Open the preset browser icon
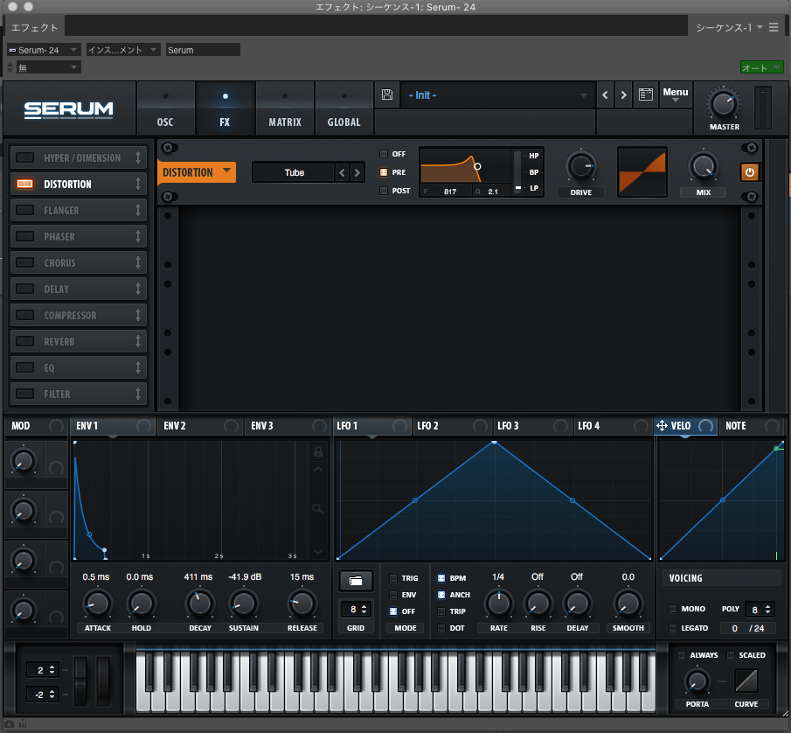 tap(646, 94)
